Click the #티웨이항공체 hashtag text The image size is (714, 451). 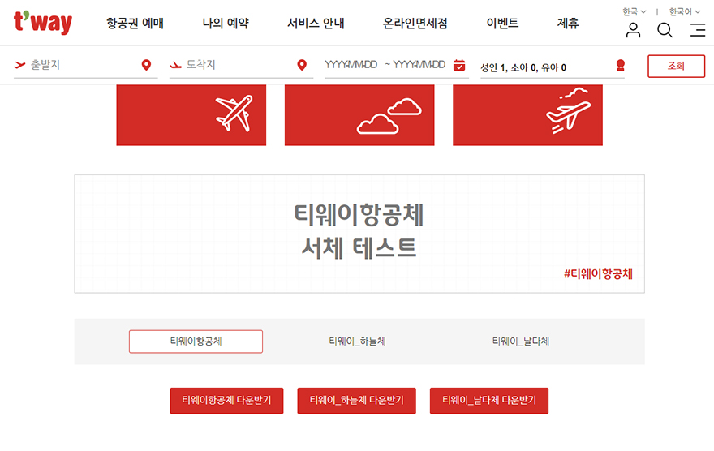point(598,274)
